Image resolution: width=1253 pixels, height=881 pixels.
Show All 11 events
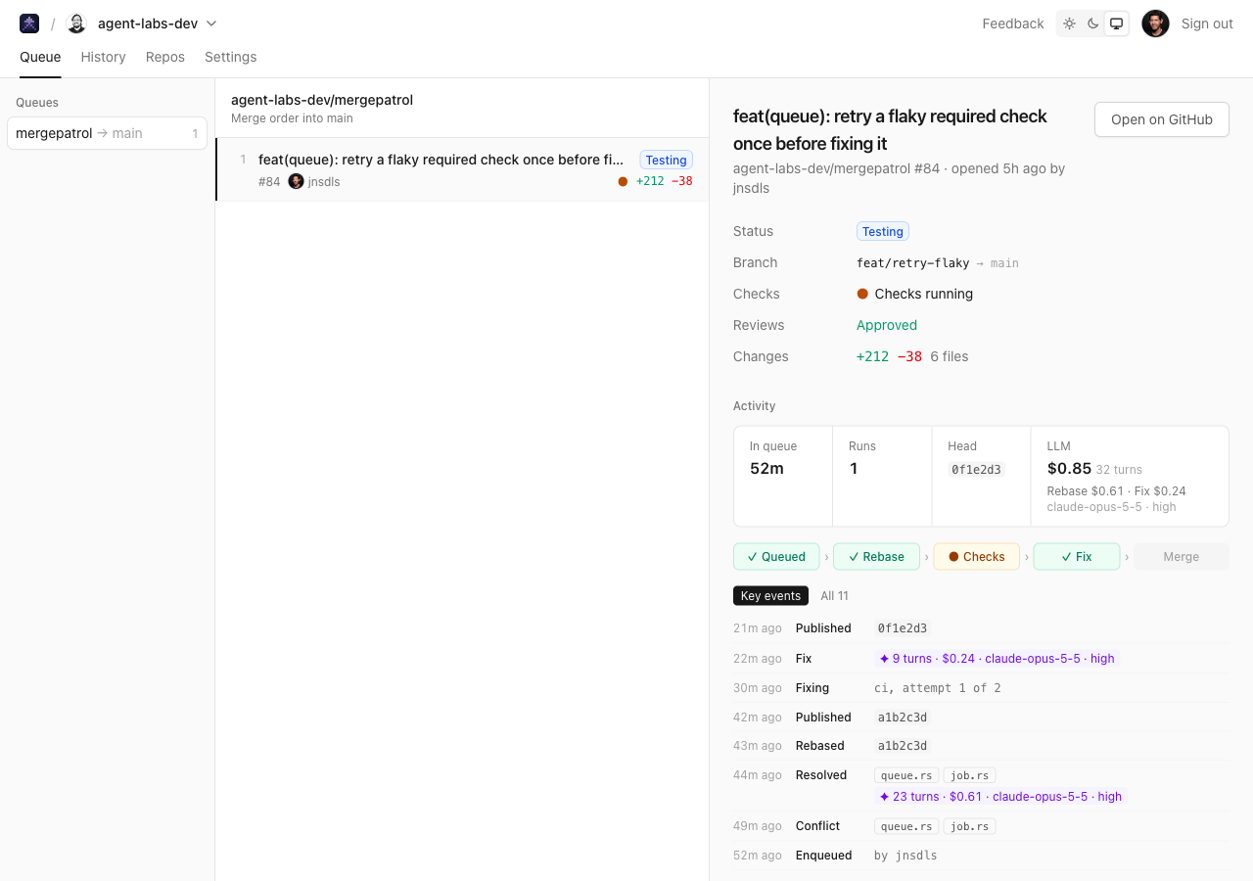point(834,595)
